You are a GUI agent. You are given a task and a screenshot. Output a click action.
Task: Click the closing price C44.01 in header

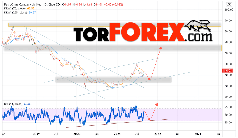pyautogui.click(x=98, y=4)
